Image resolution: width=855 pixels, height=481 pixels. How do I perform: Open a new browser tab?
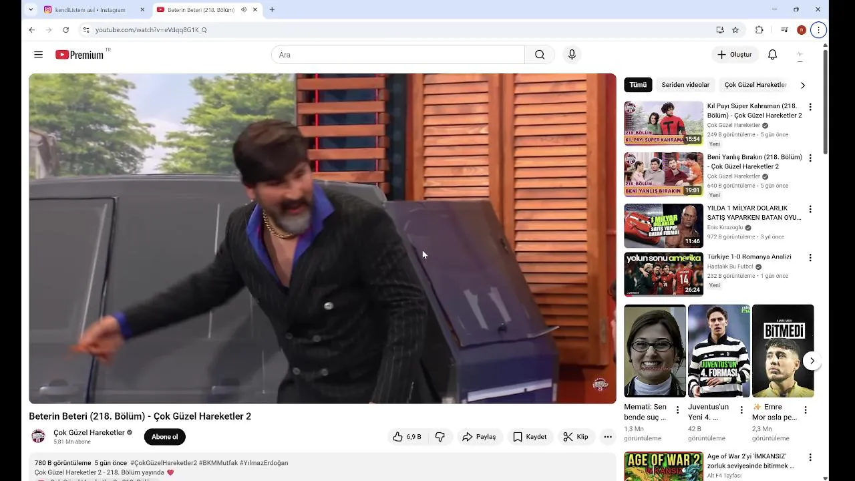pos(272,10)
